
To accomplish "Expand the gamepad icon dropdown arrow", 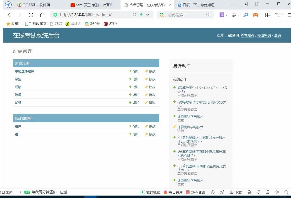I will (260, 15).
